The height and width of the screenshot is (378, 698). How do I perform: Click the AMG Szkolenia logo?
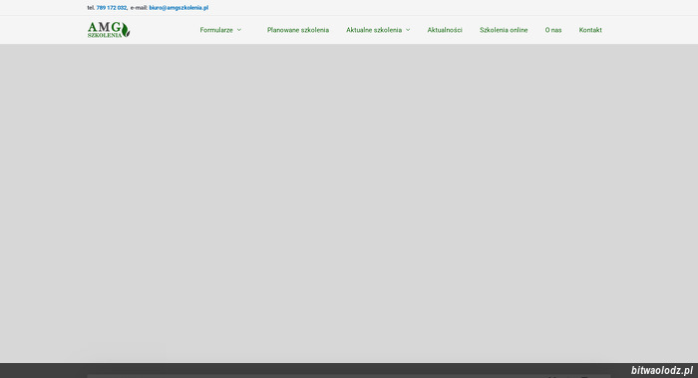pyautogui.click(x=109, y=30)
